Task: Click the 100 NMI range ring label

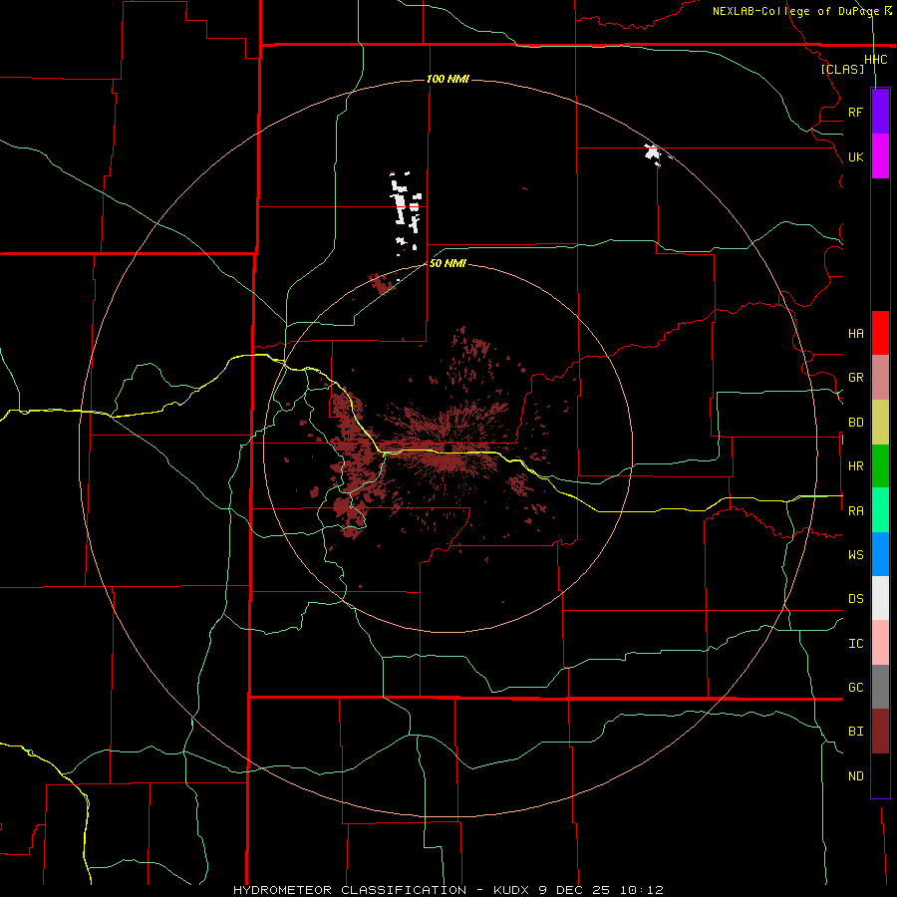Action: pos(448,79)
